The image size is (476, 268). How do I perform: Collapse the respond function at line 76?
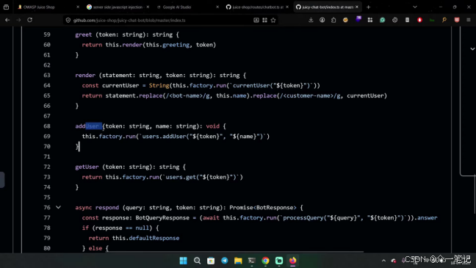pos(58,208)
